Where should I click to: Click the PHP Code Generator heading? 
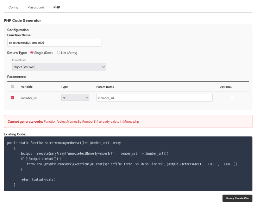(22, 21)
